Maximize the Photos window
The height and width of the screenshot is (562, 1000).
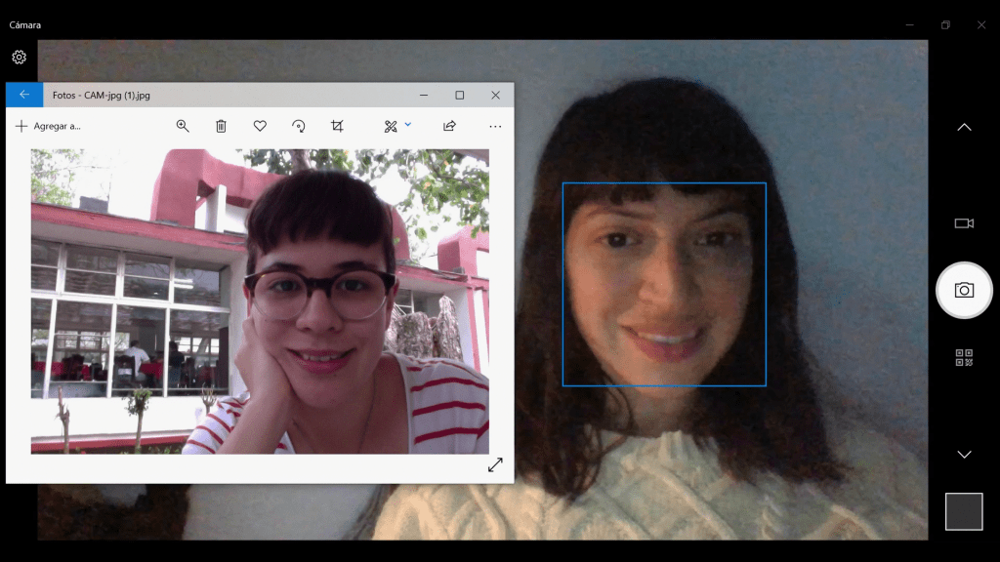tap(459, 96)
